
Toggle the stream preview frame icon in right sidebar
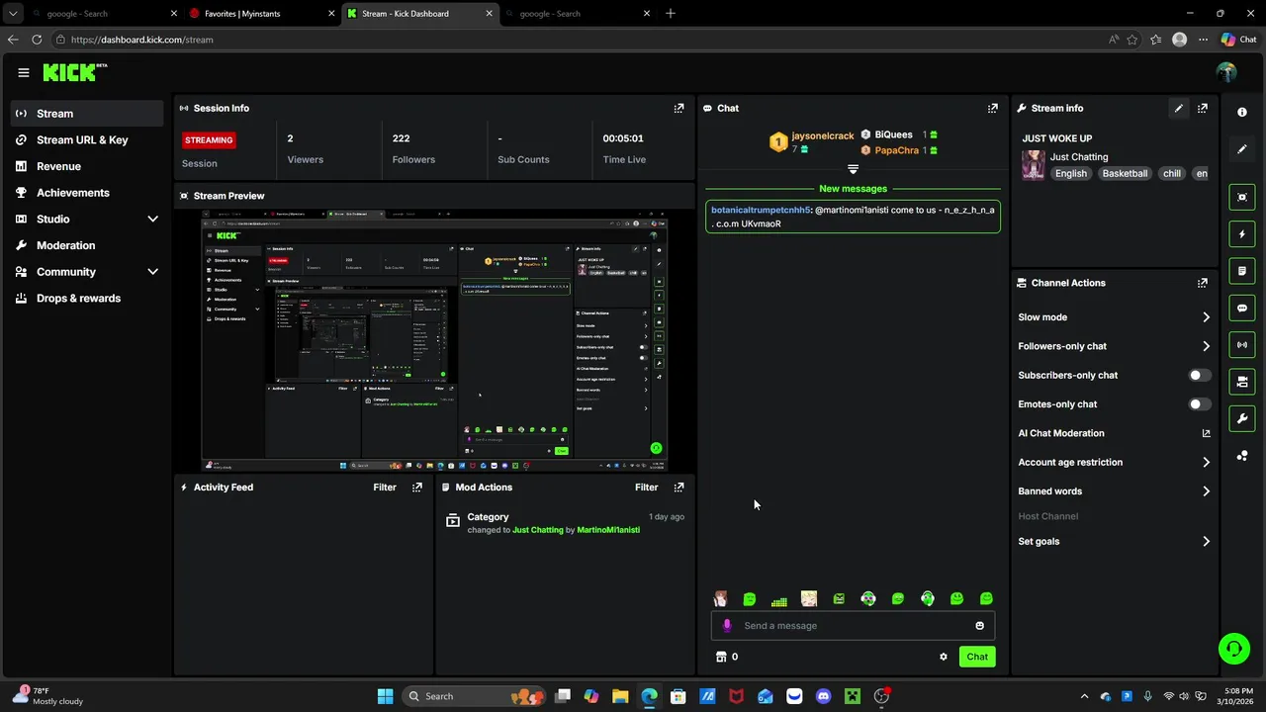point(1242,197)
